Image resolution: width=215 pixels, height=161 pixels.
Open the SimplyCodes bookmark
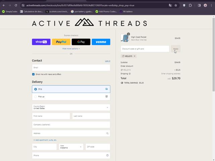point(10,12)
